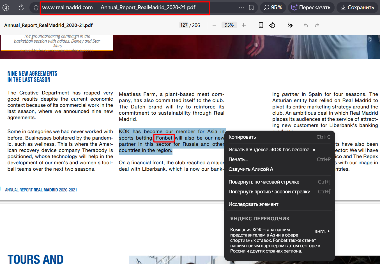The width and height of the screenshot is (380, 264).
Task: Open the three-dot address bar menu
Action: pos(241,8)
